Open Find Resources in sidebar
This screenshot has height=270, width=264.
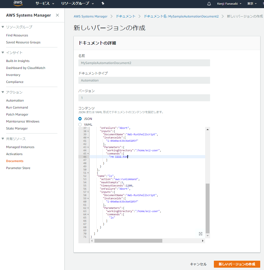17,35
